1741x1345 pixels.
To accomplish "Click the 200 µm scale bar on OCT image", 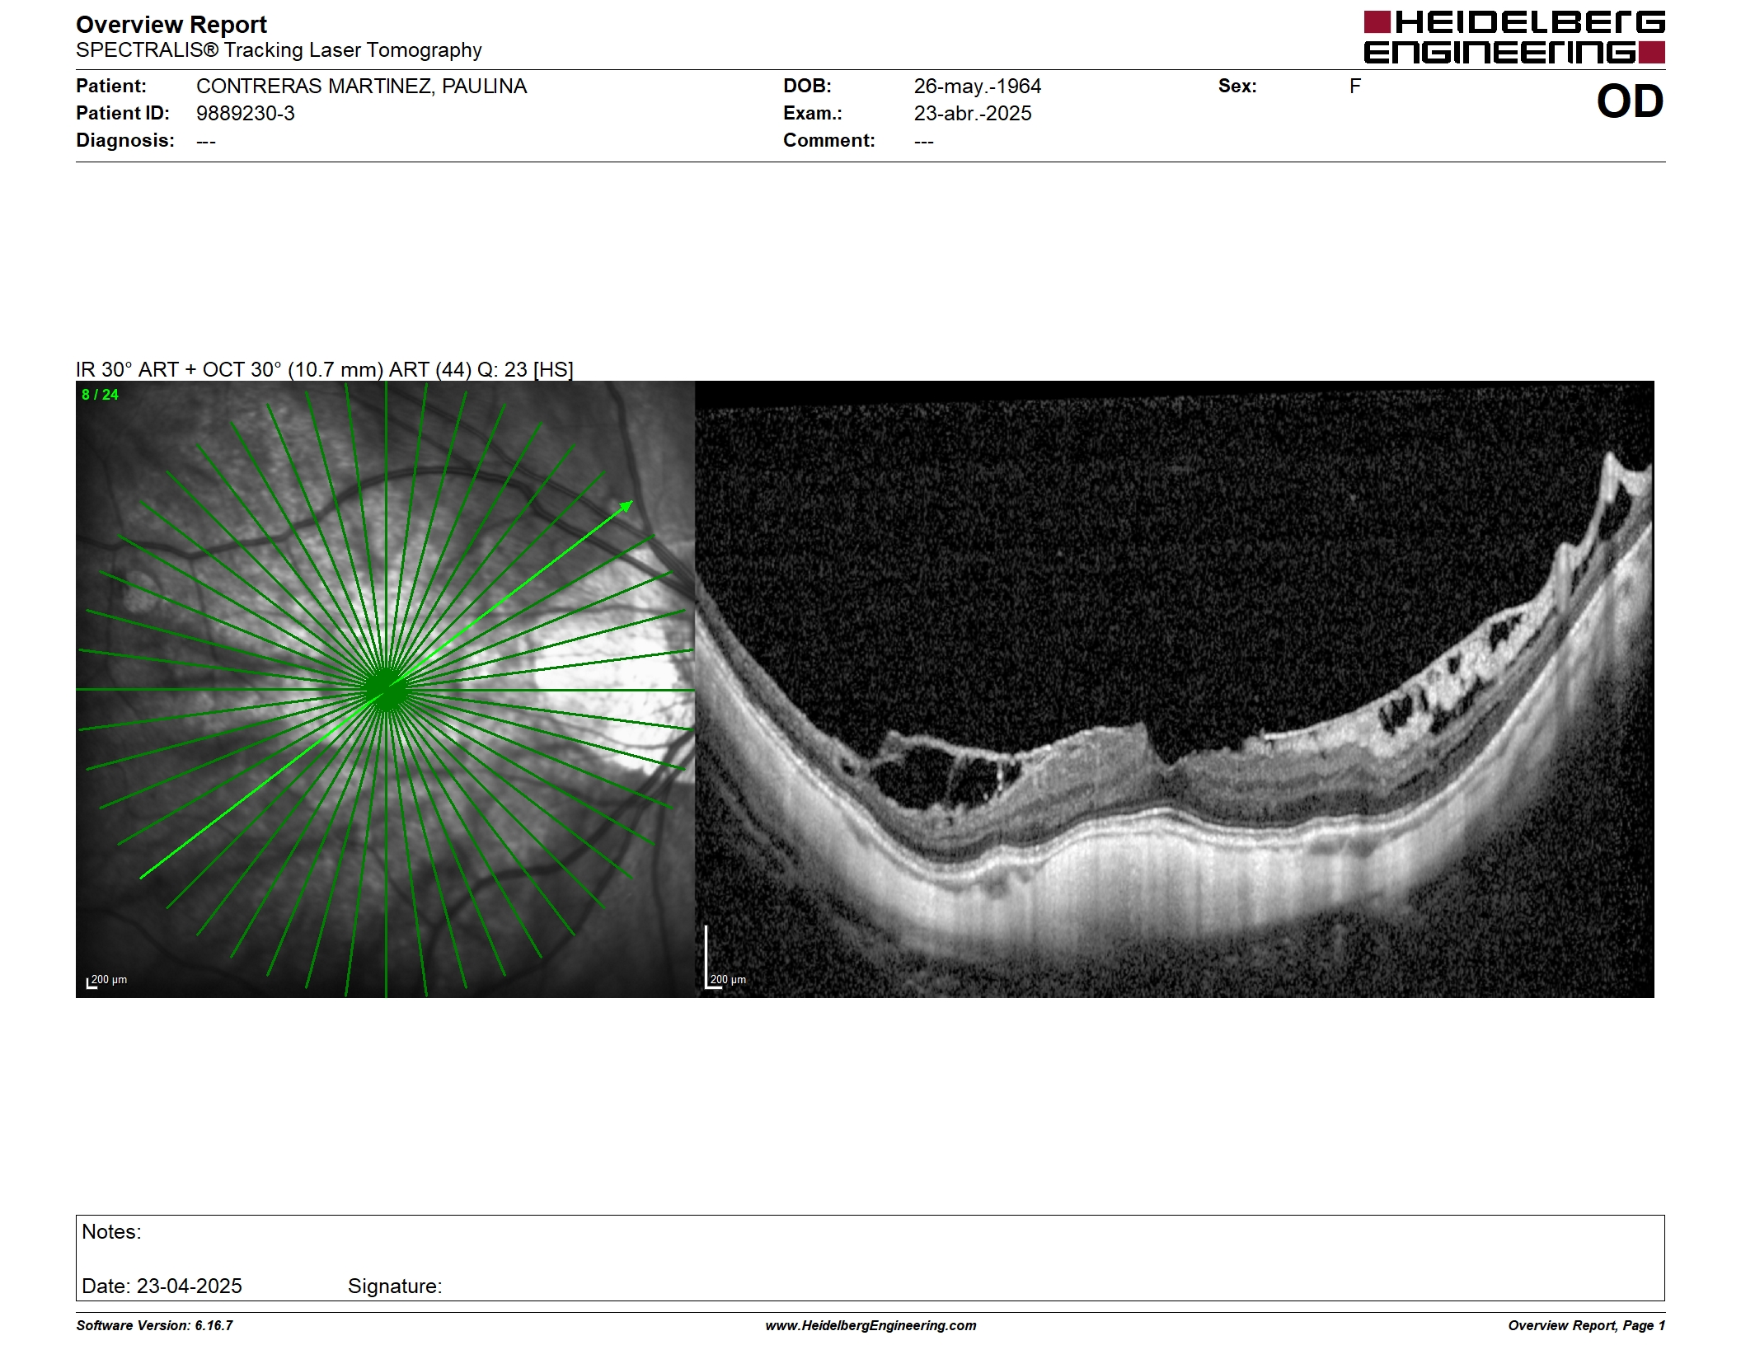I will tap(725, 958).
